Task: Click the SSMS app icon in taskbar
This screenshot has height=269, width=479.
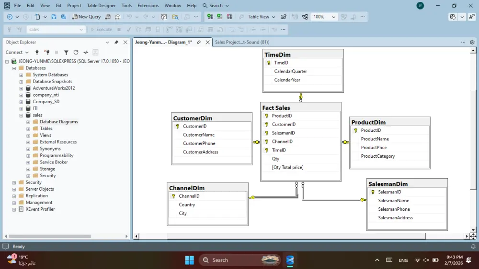Action: [x=290, y=260]
